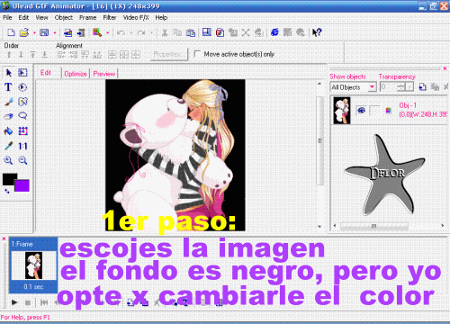
Task: Toggle the lock checkbox for Obj-1
Action: [x=374, y=111]
